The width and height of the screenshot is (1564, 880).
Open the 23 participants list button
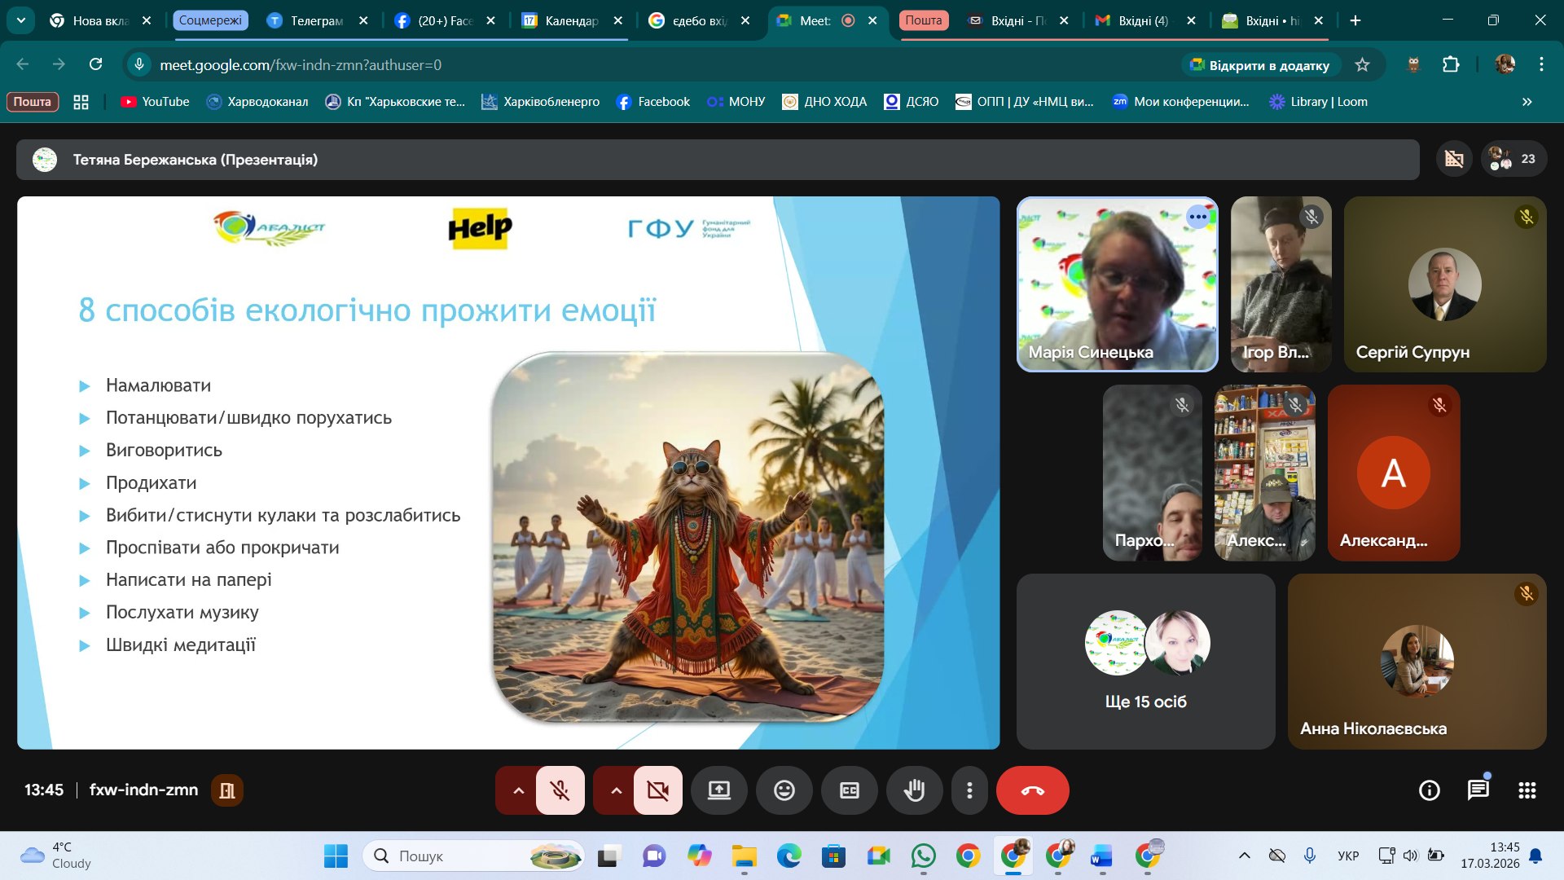point(1513,159)
